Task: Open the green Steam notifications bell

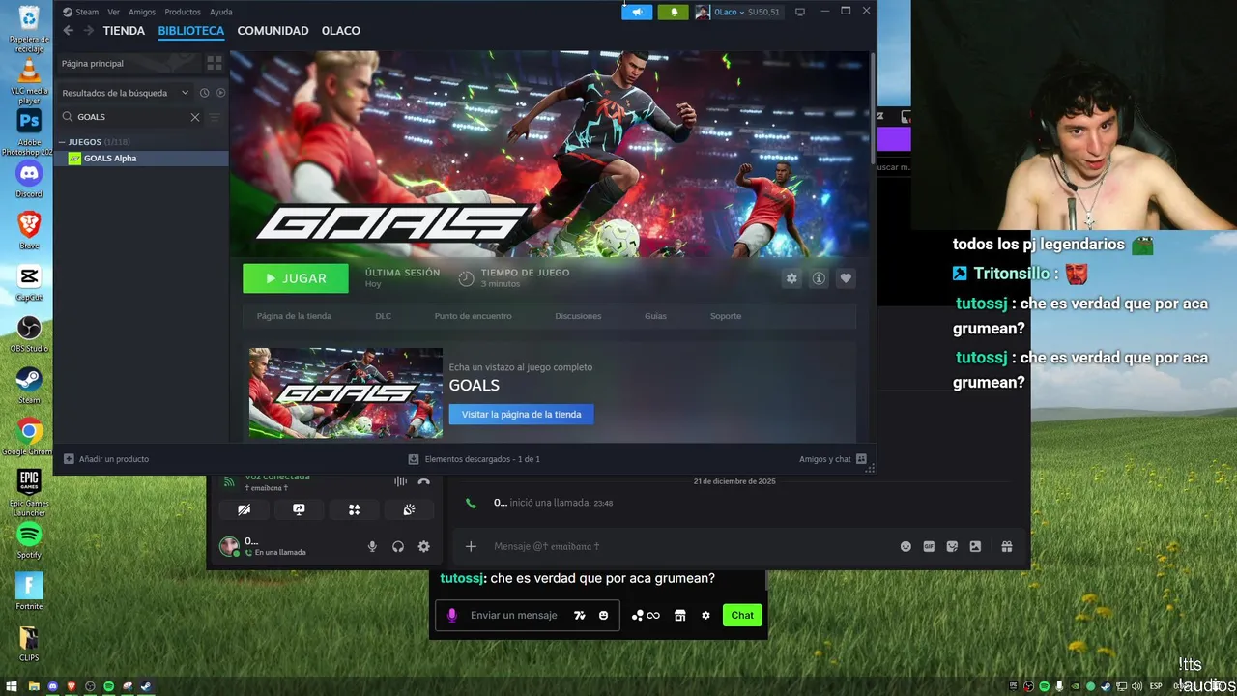Action: point(674,12)
